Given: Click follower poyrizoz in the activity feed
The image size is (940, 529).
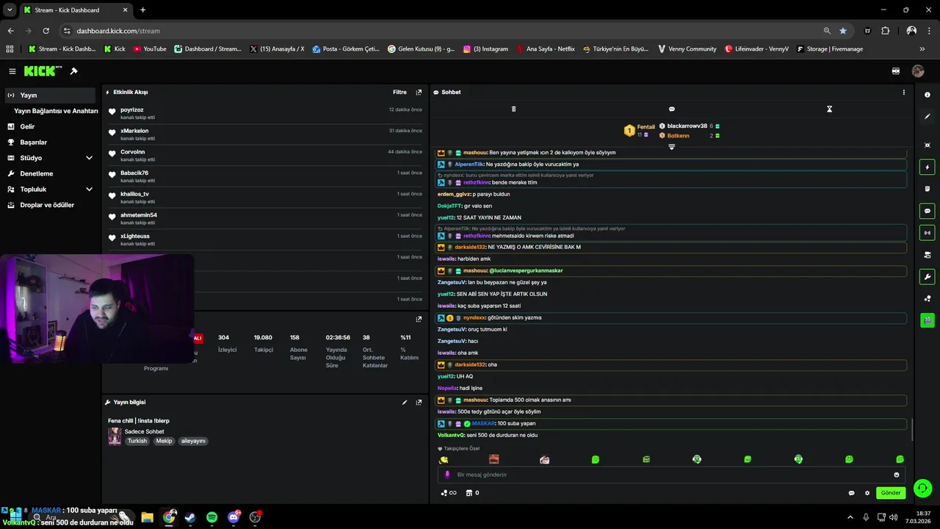Looking at the screenshot, I should (x=132, y=109).
